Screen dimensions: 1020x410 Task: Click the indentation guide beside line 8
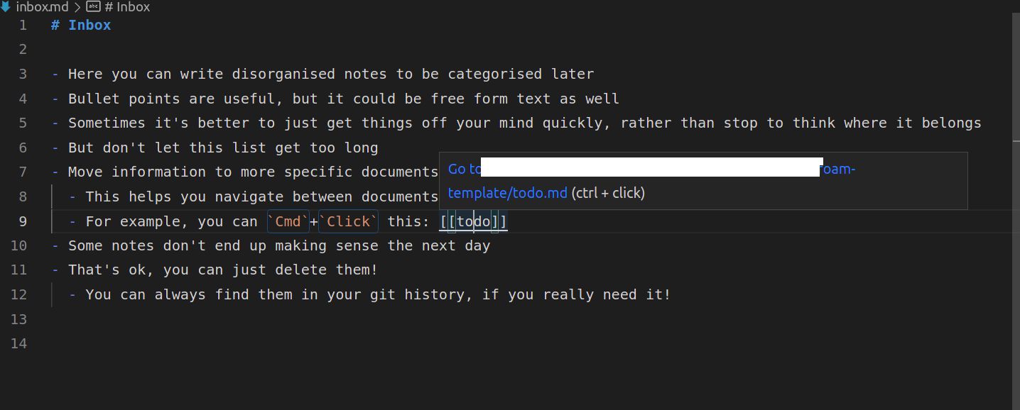52,196
